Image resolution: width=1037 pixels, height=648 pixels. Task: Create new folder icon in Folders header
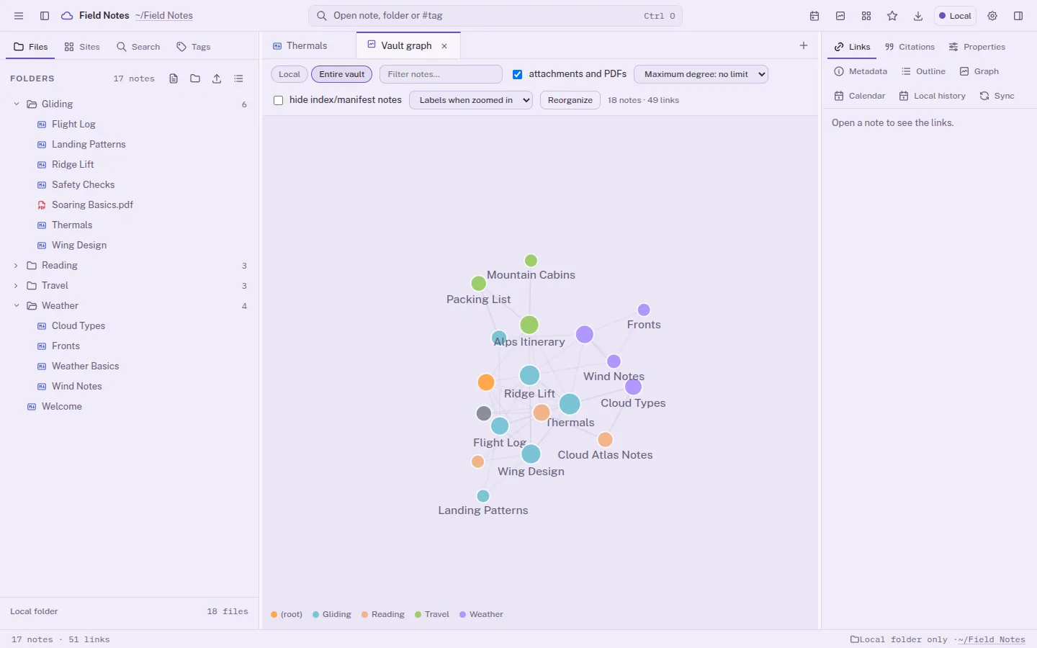195,78
